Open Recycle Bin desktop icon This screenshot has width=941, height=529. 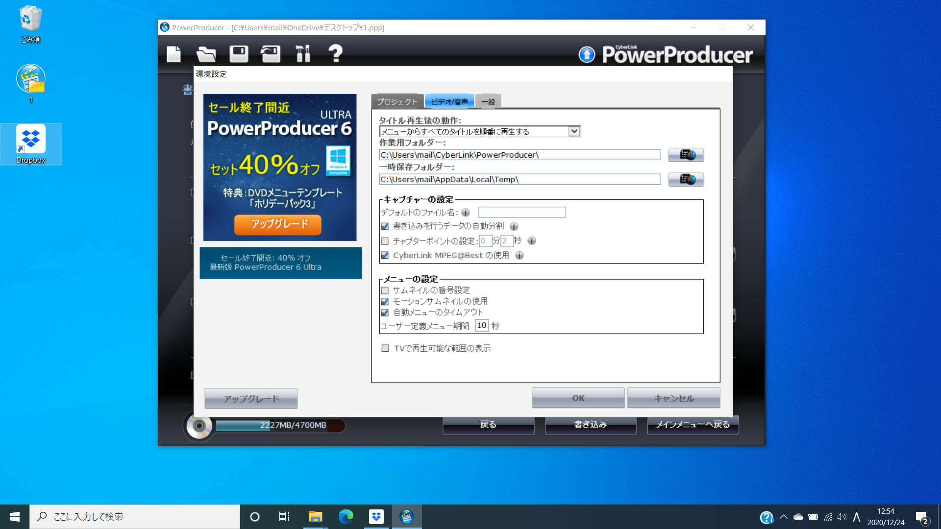pyautogui.click(x=30, y=24)
